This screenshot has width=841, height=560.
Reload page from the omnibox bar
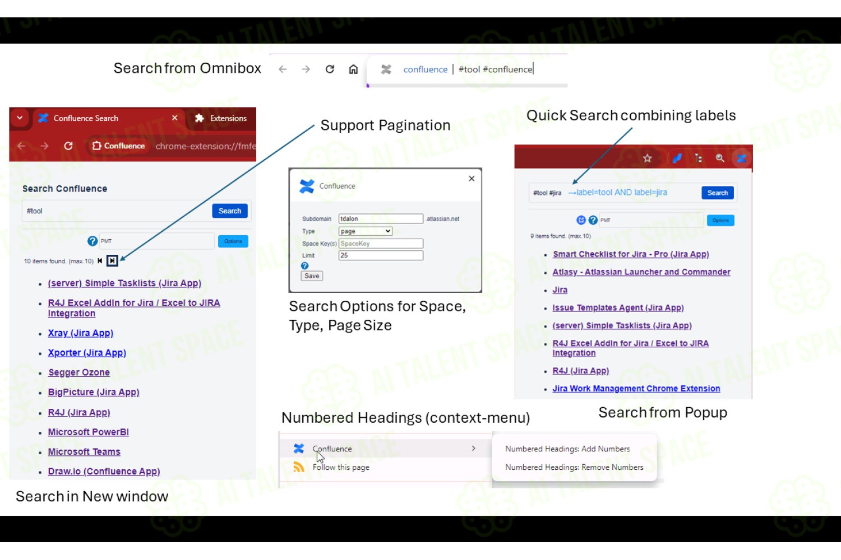pyautogui.click(x=330, y=69)
